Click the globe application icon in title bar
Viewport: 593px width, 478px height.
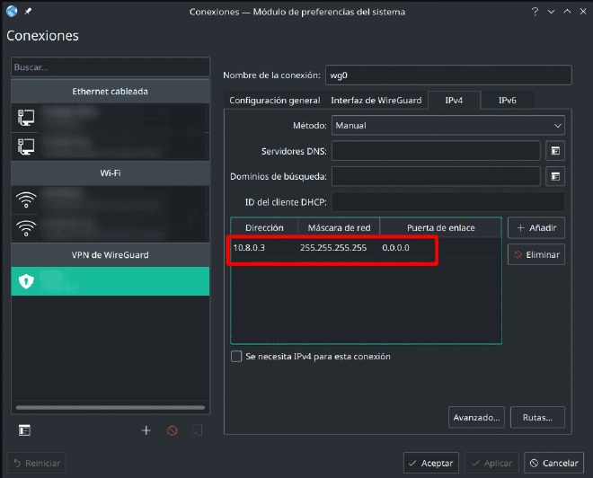12,12
